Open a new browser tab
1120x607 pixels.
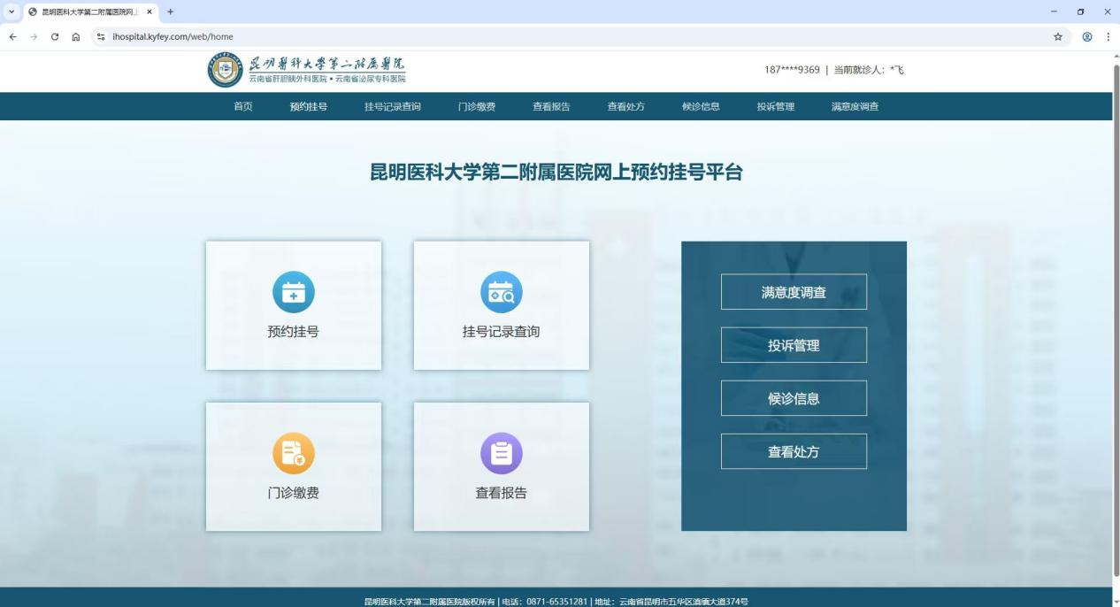coord(171,12)
